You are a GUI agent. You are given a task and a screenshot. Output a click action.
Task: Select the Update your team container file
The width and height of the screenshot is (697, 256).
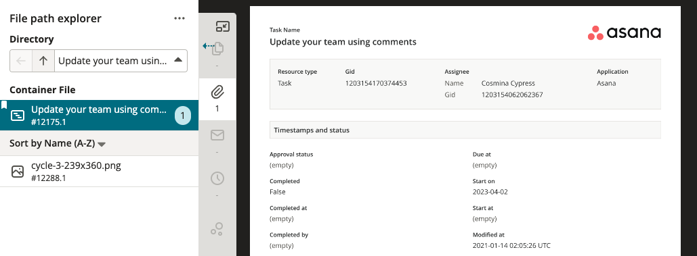99,115
